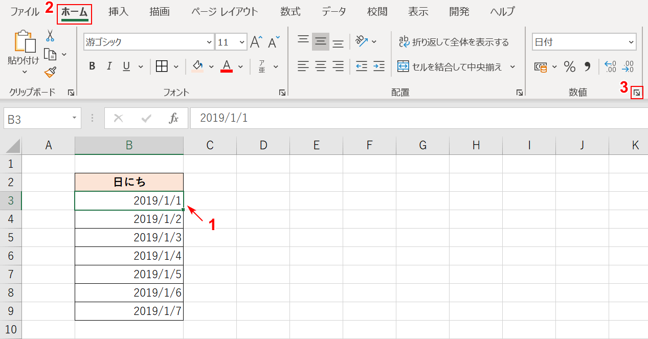Toggle bold formatting

click(92, 66)
